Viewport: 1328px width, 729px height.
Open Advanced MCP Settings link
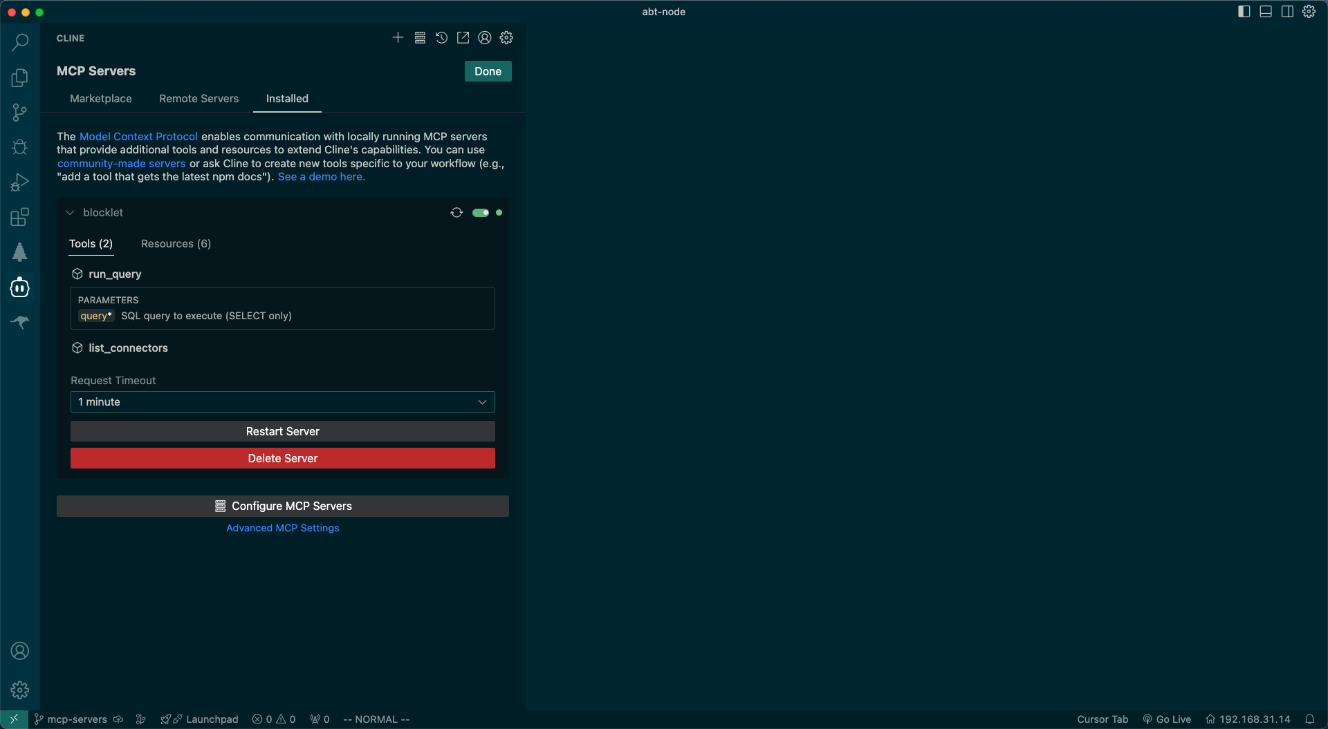pyautogui.click(x=282, y=528)
